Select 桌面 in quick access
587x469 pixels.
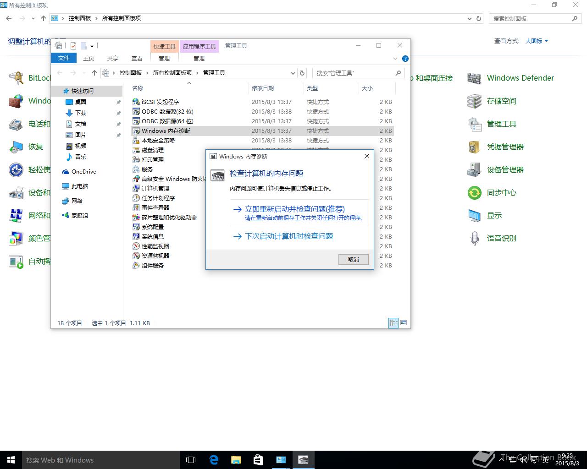pyautogui.click(x=81, y=102)
